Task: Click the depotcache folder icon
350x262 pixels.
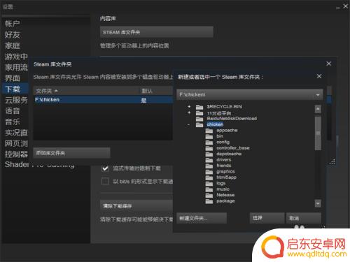Action: click(x=209, y=154)
